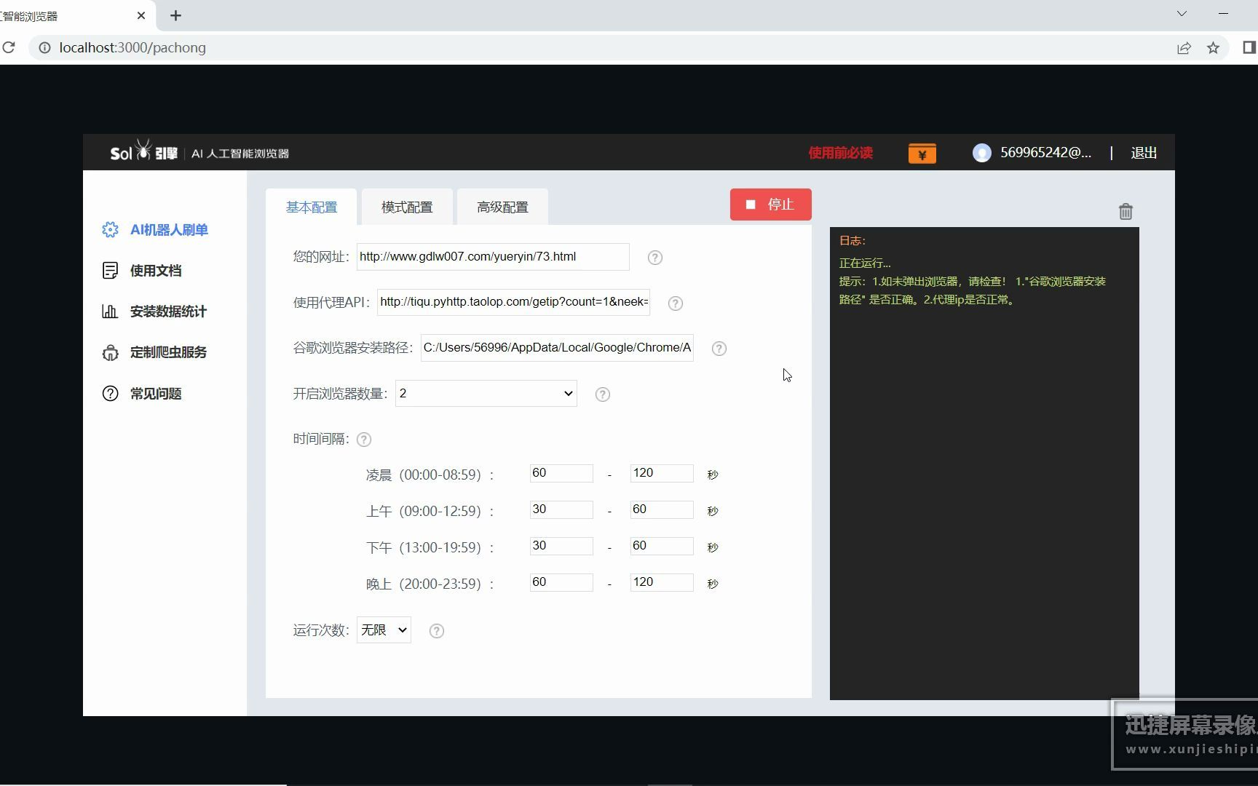Click the browser address bar localhost:3000/pachong

tap(132, 48)
